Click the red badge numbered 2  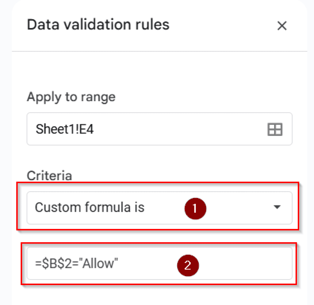tap(188, 265)
